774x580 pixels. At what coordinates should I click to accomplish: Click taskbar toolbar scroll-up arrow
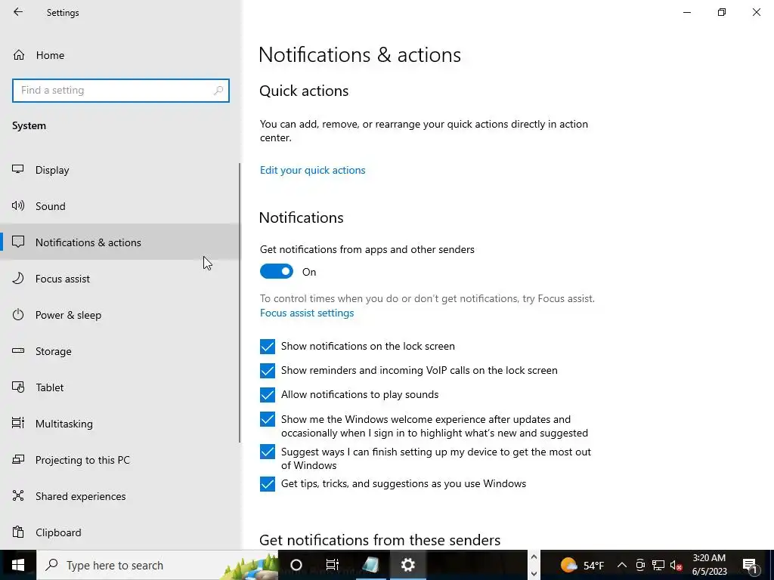534,557
